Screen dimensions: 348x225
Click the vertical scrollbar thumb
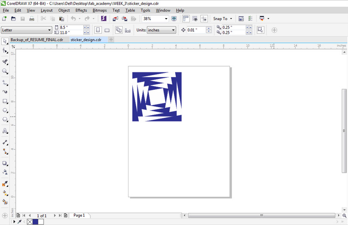click(x=344, y=131)
